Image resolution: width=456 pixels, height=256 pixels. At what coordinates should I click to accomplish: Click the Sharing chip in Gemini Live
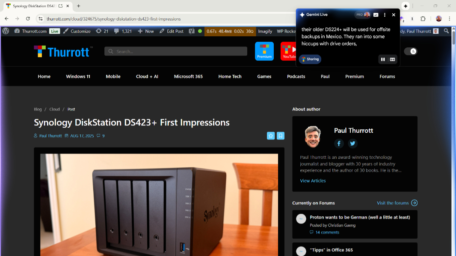click(x=310, y=59)
